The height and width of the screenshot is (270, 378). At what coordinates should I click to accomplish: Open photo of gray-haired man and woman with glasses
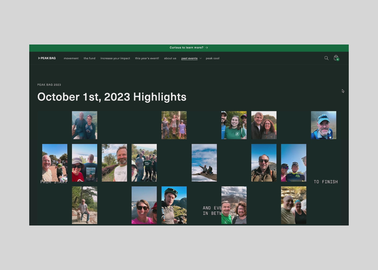pos(264,125)
